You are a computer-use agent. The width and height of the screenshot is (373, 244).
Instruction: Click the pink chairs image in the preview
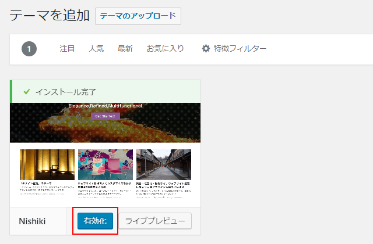point(105,164)
